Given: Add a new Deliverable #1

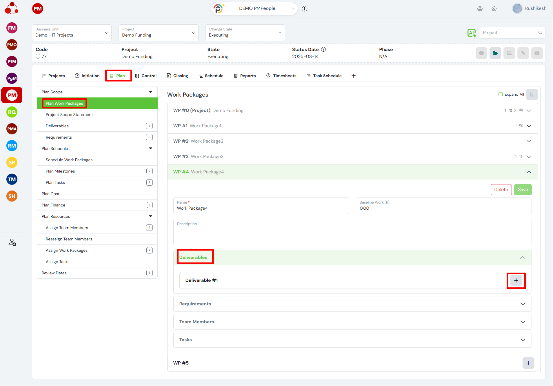Looking at the screenshot, I should tap(516, 280).
